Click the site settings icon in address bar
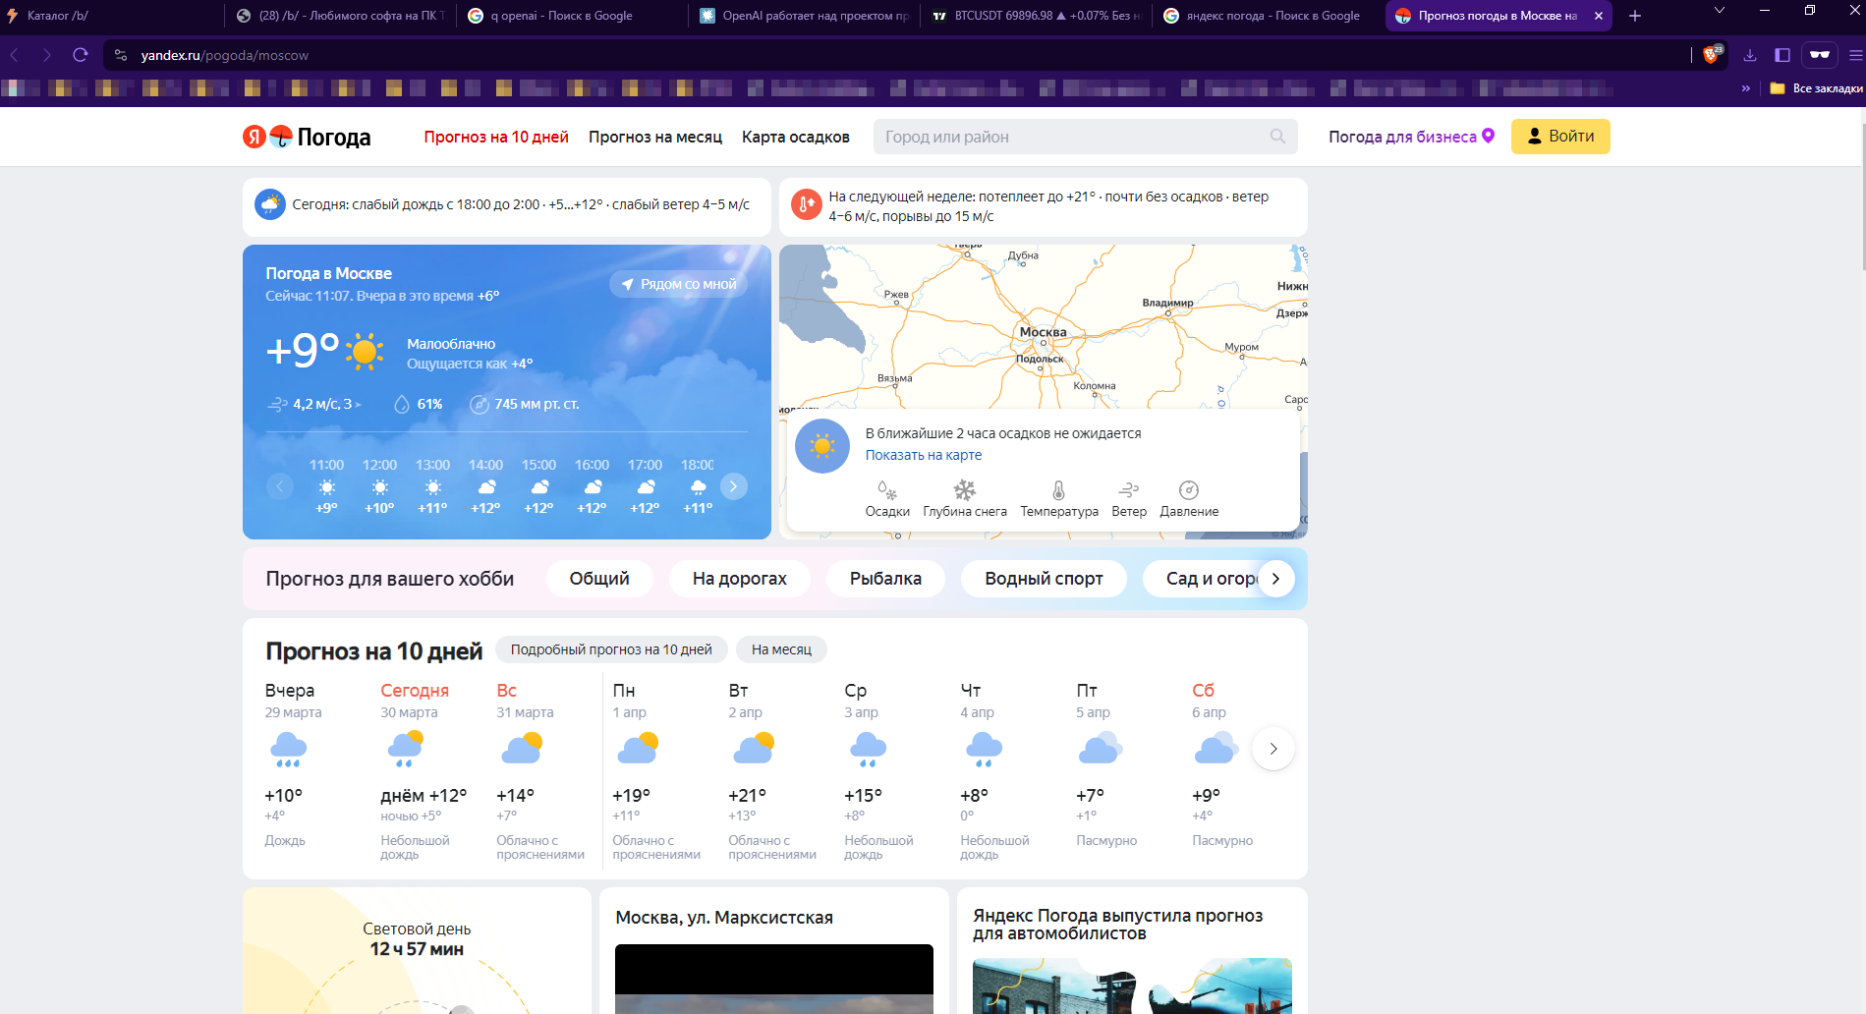 121,55
